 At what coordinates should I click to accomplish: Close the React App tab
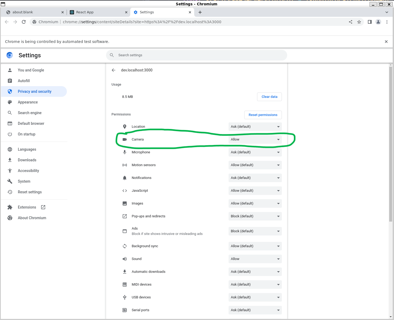click(126, 12)
